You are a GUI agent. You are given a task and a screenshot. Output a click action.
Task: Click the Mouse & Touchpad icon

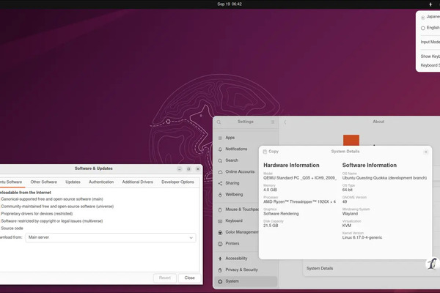[220, 209]
